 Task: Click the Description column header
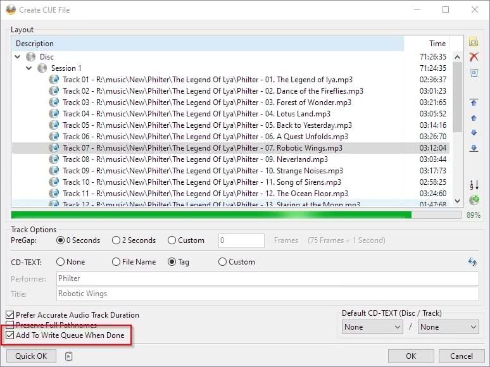coord(208,44)
